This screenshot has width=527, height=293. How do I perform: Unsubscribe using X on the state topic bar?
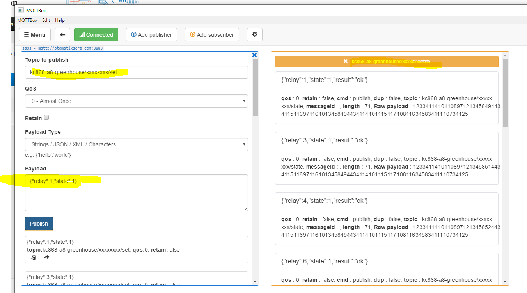345,62
